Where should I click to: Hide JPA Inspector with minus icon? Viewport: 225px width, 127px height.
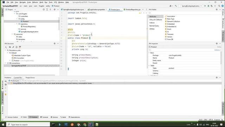coord(220,43)
